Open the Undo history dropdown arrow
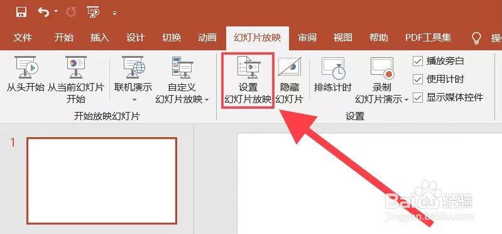 coord(57,11)
